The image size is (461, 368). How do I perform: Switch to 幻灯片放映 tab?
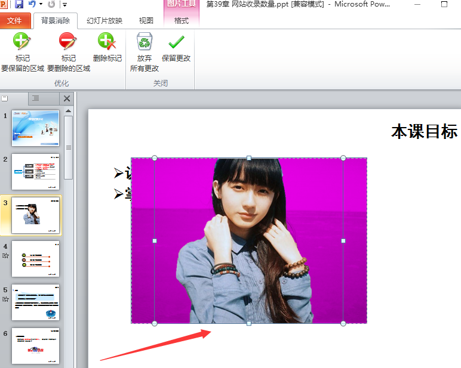coord(105,20)
